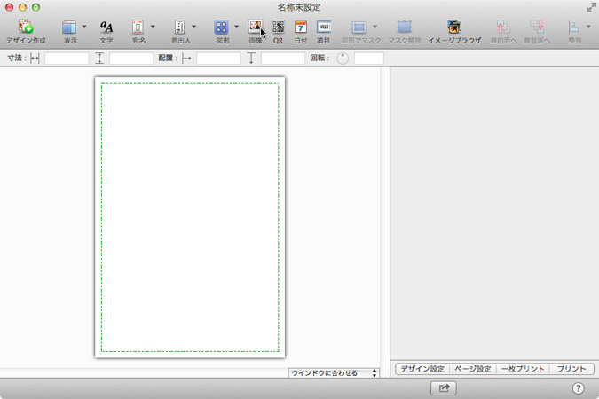Screen dimensions: 599x399
Task: Click the blank page canvas
Action: [x=190, y=217]
